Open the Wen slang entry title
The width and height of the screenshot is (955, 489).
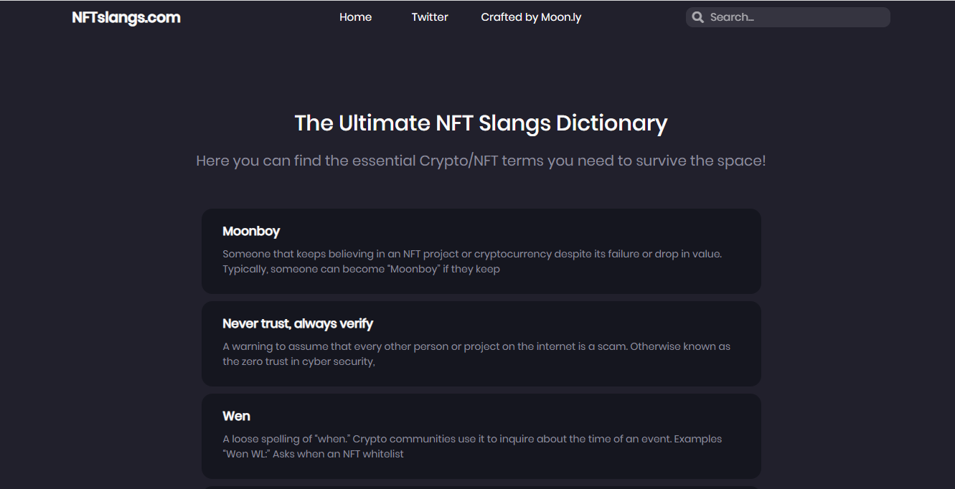click(236, 417)
